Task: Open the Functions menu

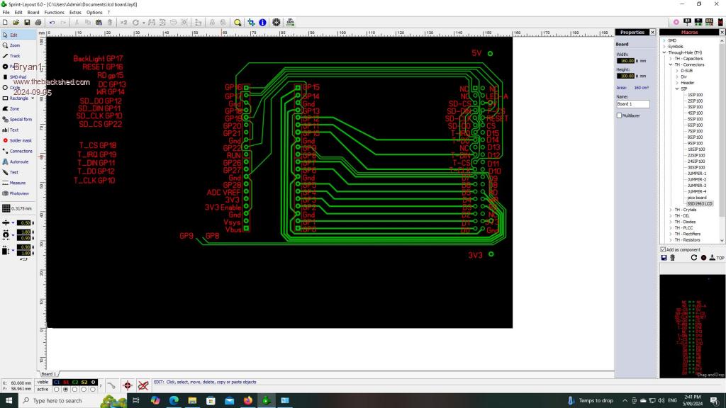Action: coord(54,13)
